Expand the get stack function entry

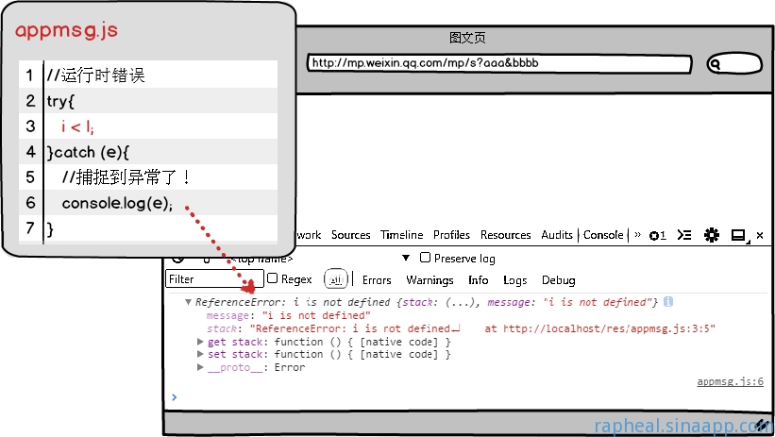(200, 342)
